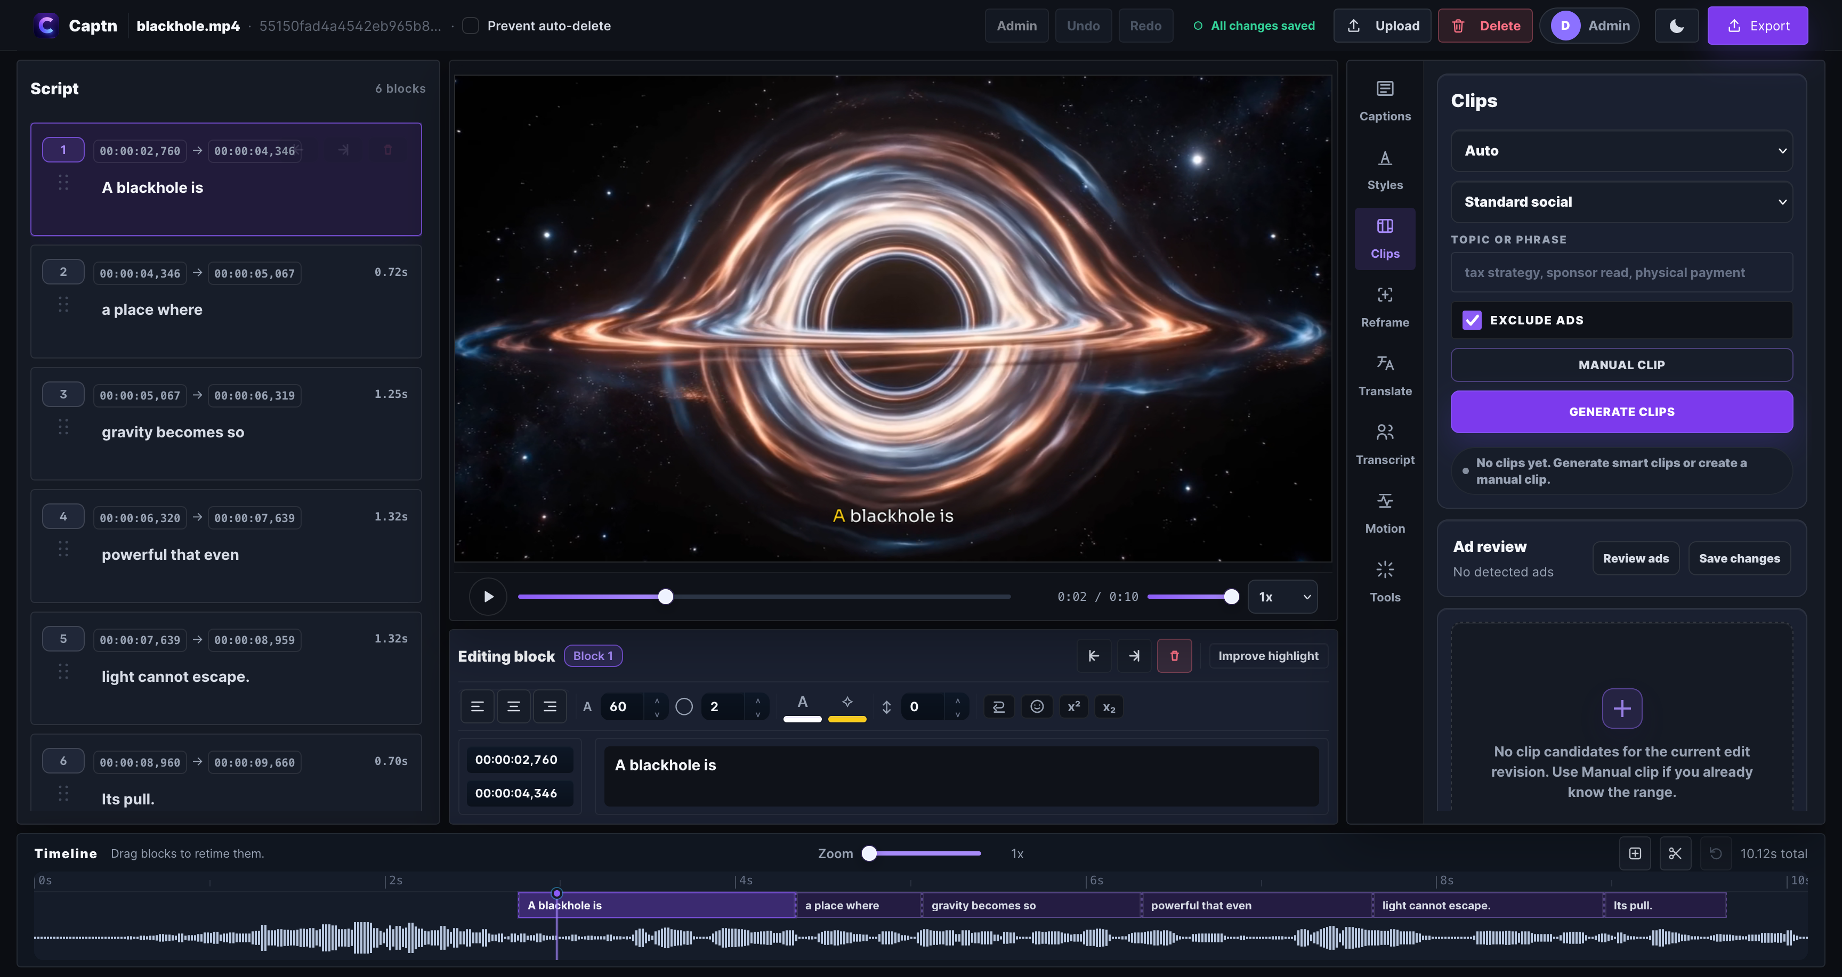
Task: Open the Auto clip mode dropdown
Action: [1621, 151]
